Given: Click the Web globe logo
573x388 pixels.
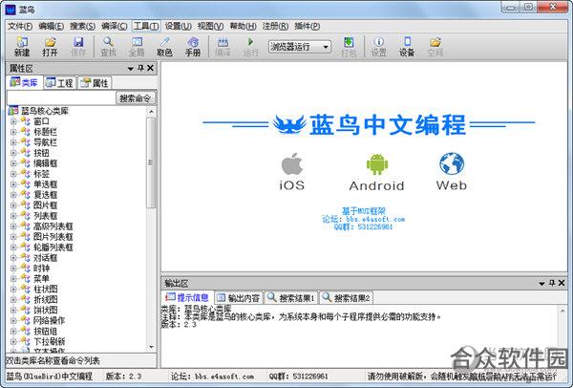Looking at the screenshot, I should [x=452, y=163].
